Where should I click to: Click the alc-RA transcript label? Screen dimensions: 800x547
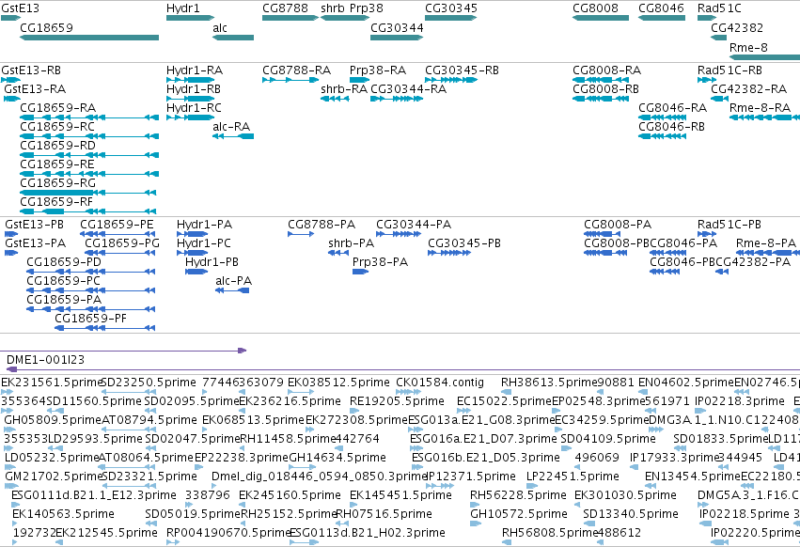231,127
